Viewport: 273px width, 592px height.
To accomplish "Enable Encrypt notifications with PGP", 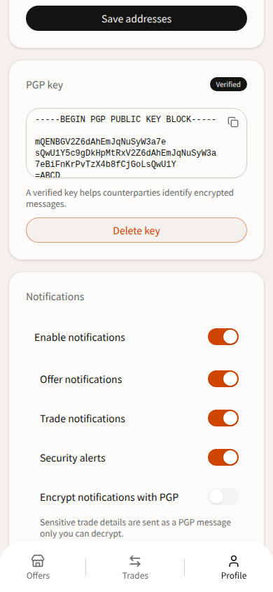I will [223, 497].
